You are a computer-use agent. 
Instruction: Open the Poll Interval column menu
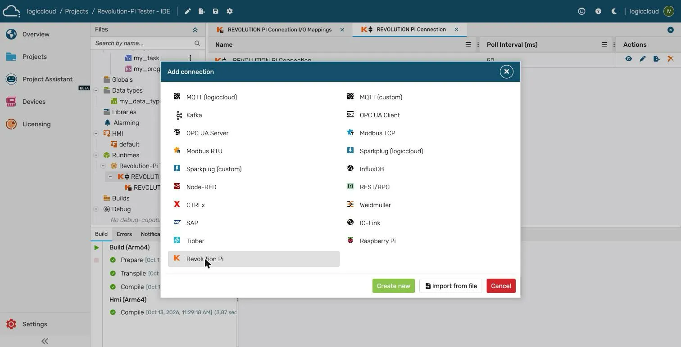click(604, 44)
